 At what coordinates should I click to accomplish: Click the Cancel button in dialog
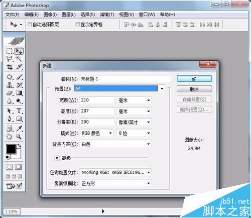194,89
